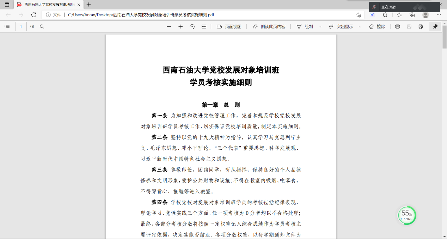The width and height of the screenshot is (447, 239).
Task: Fit PDF to page width
Action: coord(204,26)
